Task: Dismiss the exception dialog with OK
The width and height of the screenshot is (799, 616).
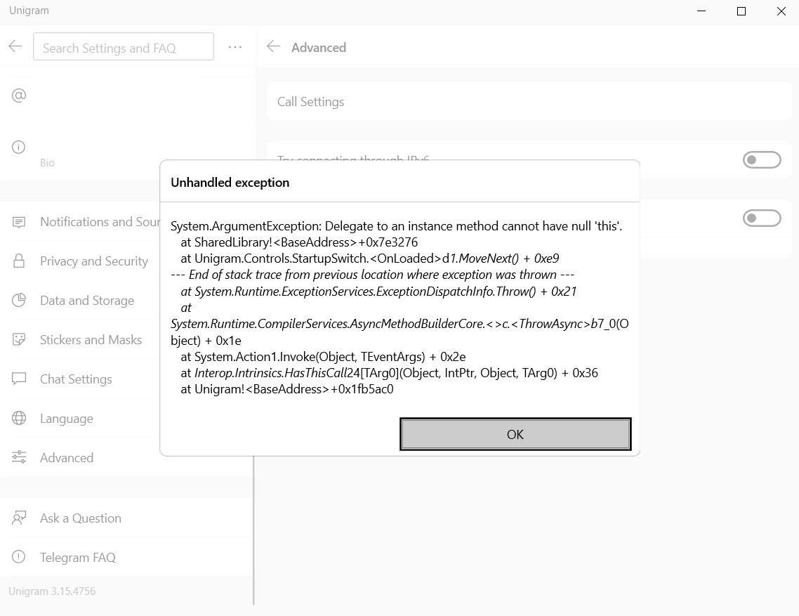Action: 515,433
